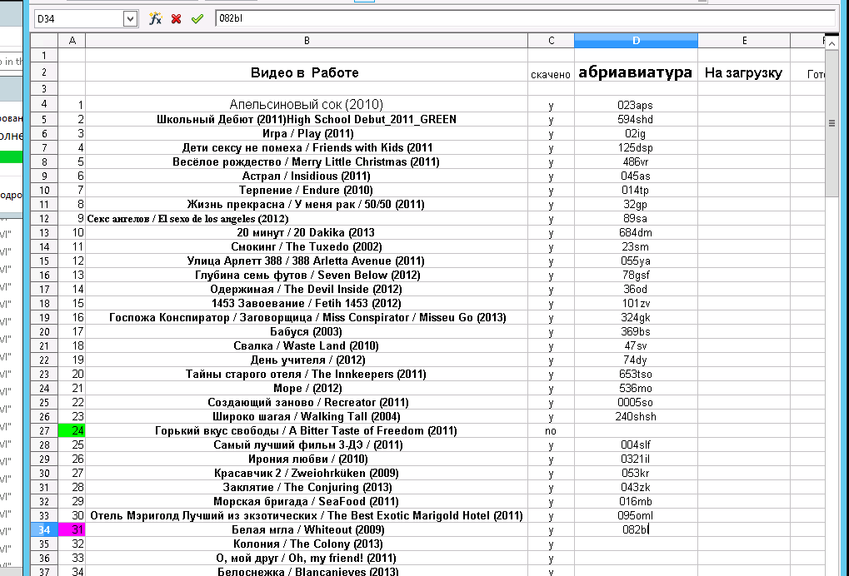Select the green cell numbered 24
849x576 pixels.
coord(72,431)
